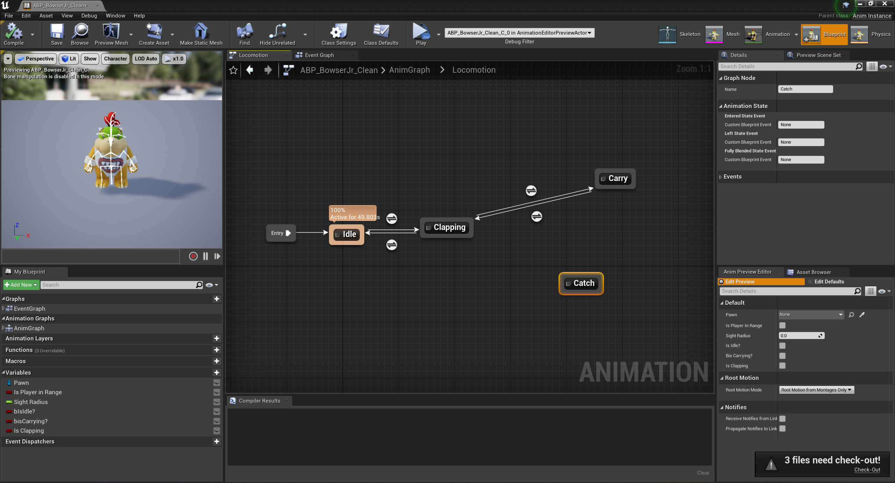Click Sight Radius value slider field

point(801,336)
